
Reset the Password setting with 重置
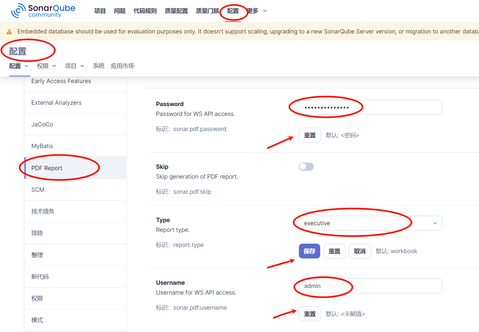[x=310, y=135]
